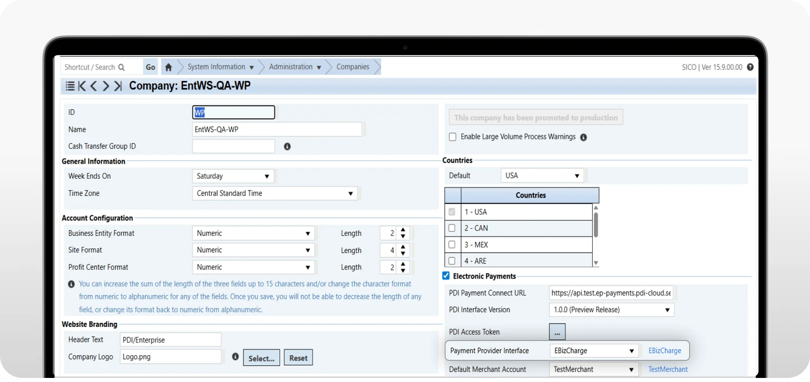Open the Administration breadcrumb menu
The height and width of the screenshot is (382, 810).
pos(295,67)
